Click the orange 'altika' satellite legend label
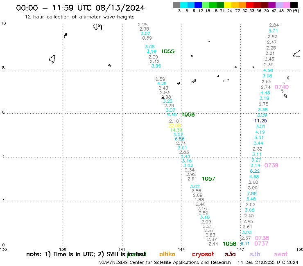The image size is (303, 266). [167, 254]
